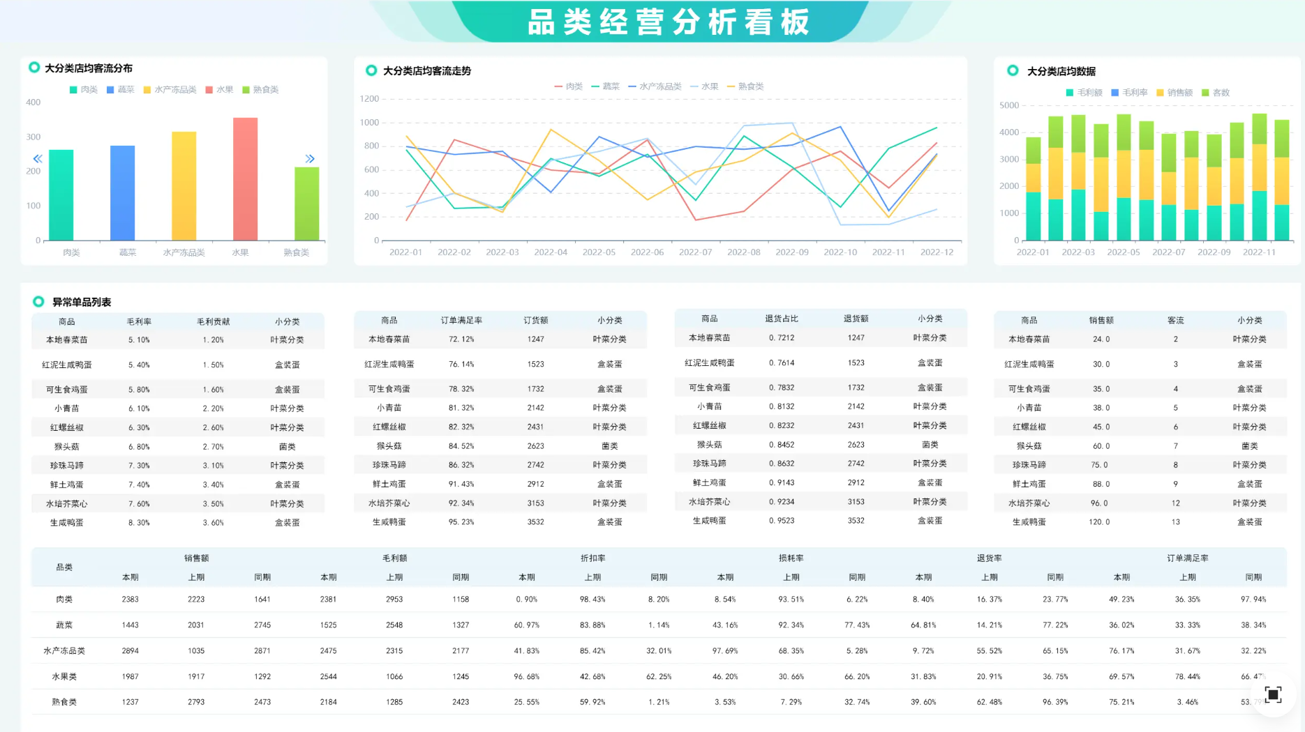Click the 异常单品列表 section title
1305x732 pixels.
point(82,302)
